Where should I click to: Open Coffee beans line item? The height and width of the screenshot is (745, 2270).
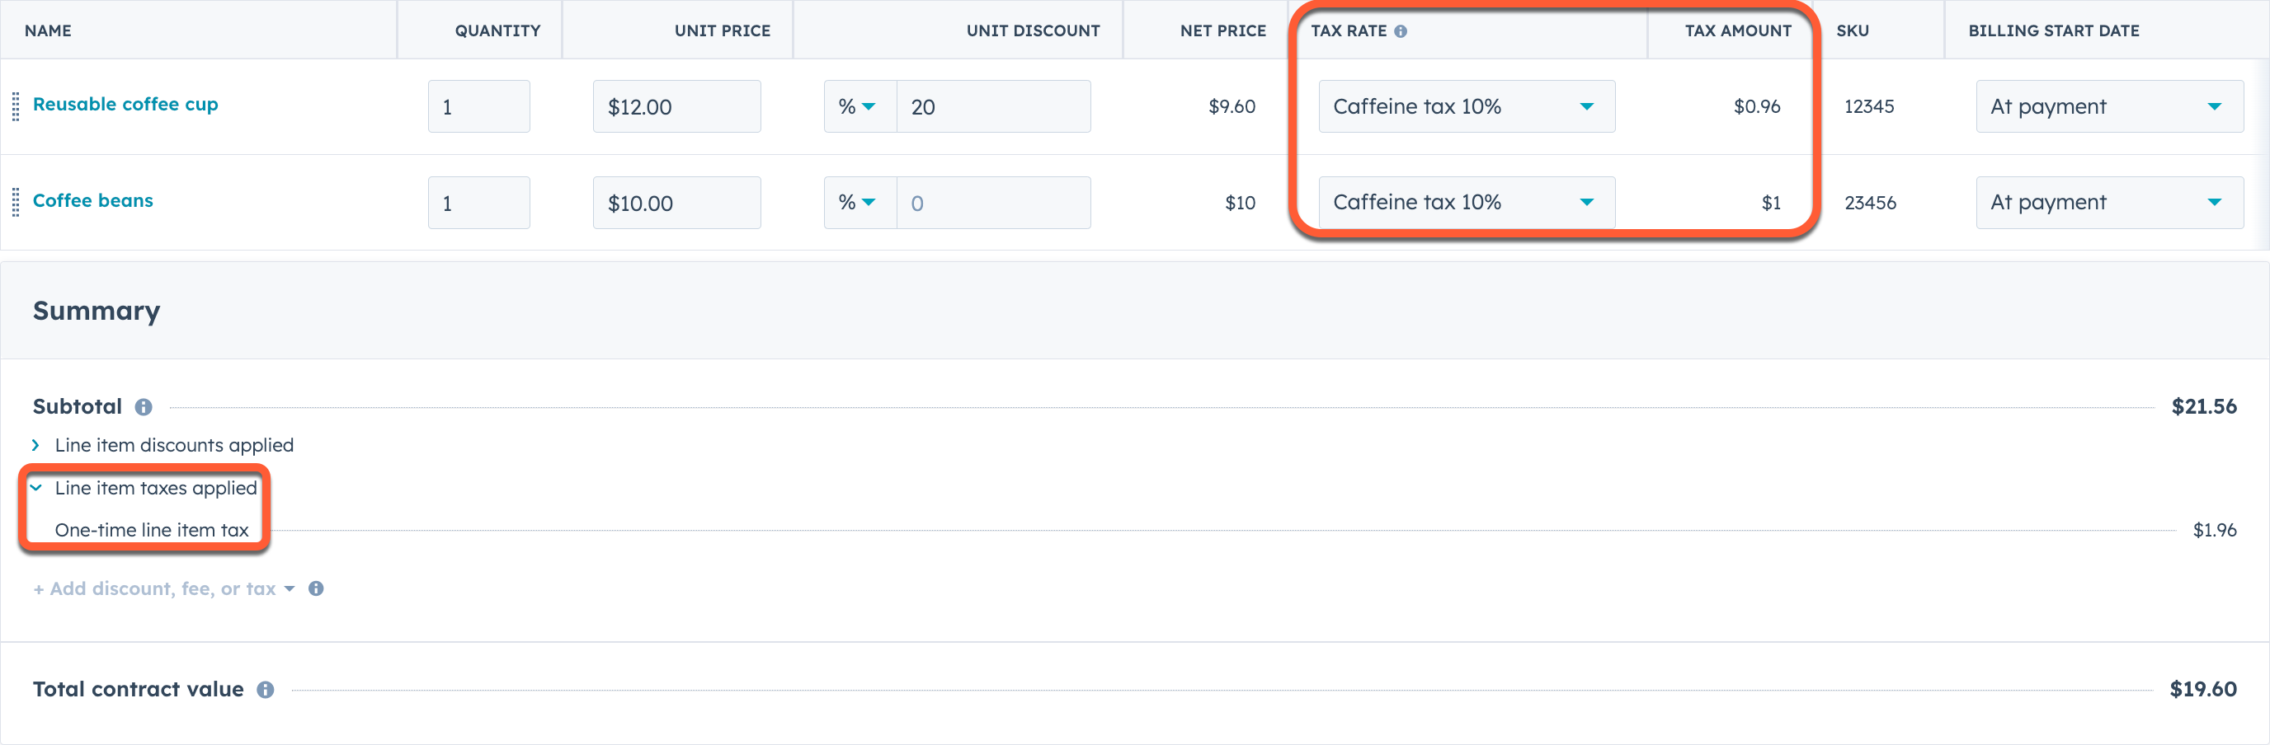pyautogui.click(x=92, y=200)
